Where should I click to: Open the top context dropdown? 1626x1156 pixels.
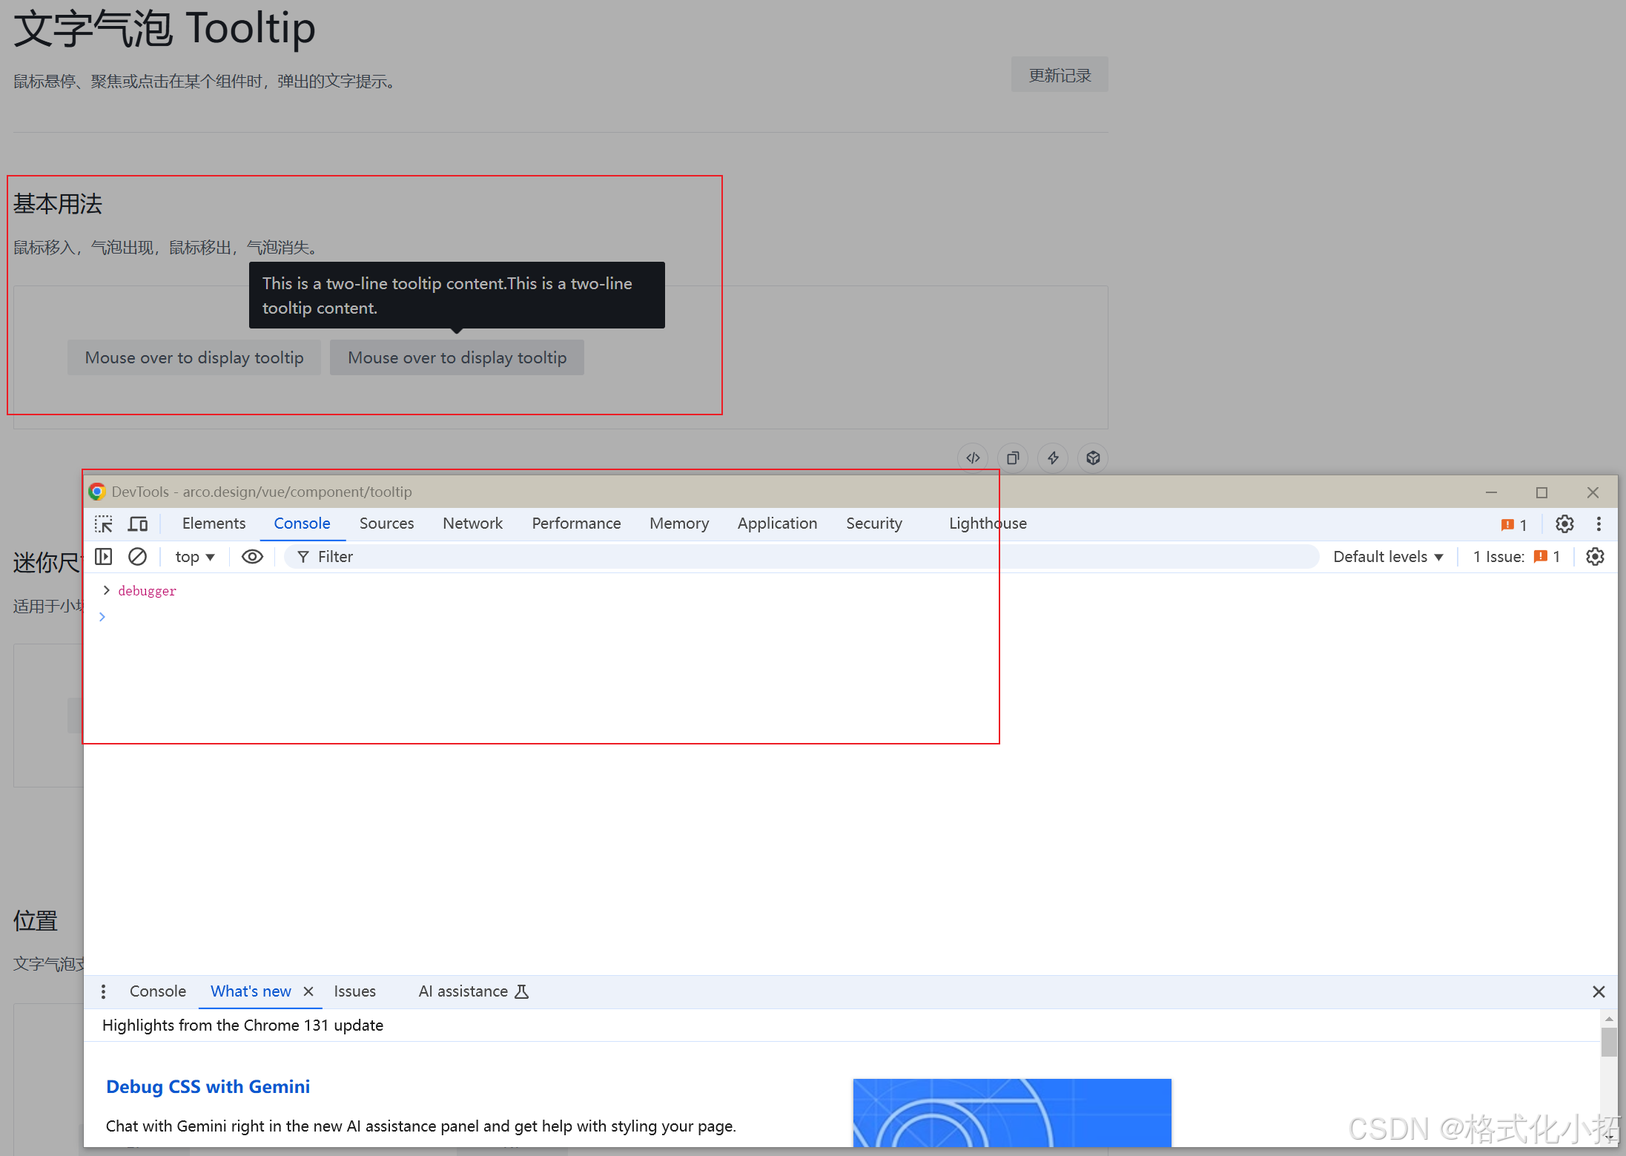194,557
